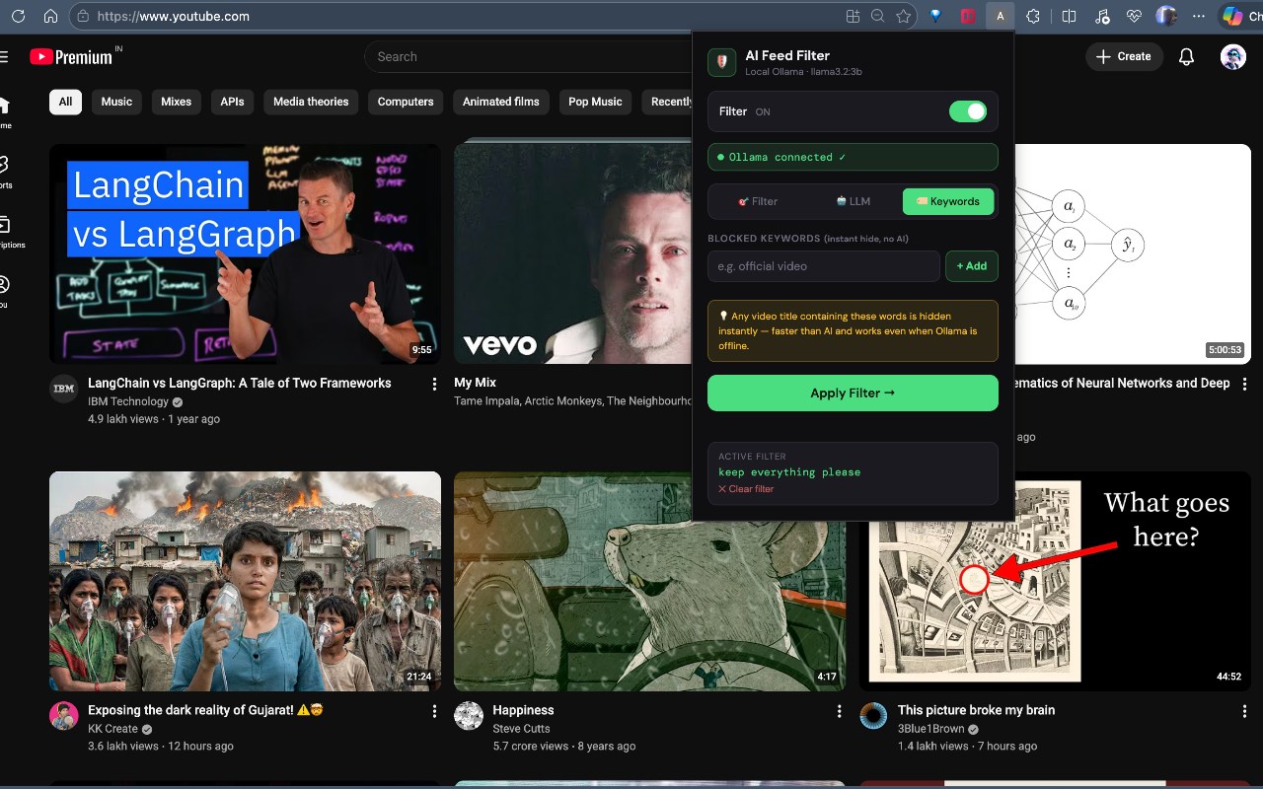The width and height of the screenshot is (1263, 789).
Task: Open the YouTube account avatar menu
Action: click(x=1233, y=56)
